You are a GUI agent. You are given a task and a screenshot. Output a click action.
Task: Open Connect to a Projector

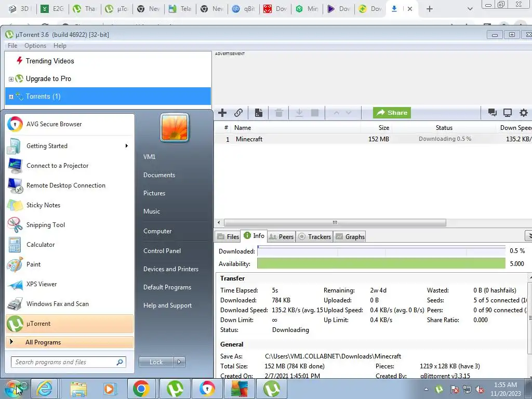[70, 166]
